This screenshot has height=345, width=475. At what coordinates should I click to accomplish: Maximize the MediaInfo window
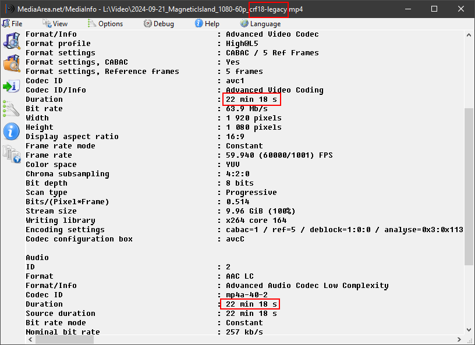[434, 9]
